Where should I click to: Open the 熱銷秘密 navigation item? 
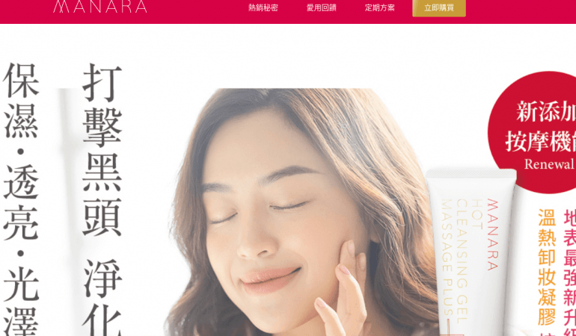click(x=263, y=8)
